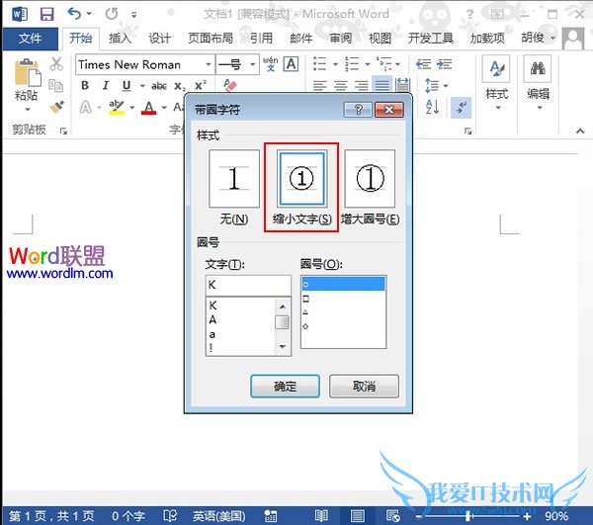593x525 pixels.
Task: Click the phonetic guide wén icon
Action: [x=271, y=64]
